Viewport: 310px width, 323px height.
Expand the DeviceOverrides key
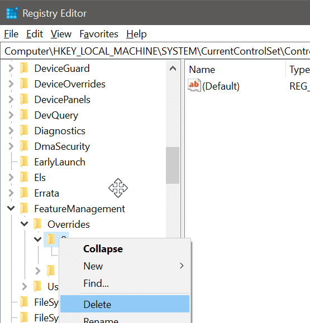(x=11, y=84)
